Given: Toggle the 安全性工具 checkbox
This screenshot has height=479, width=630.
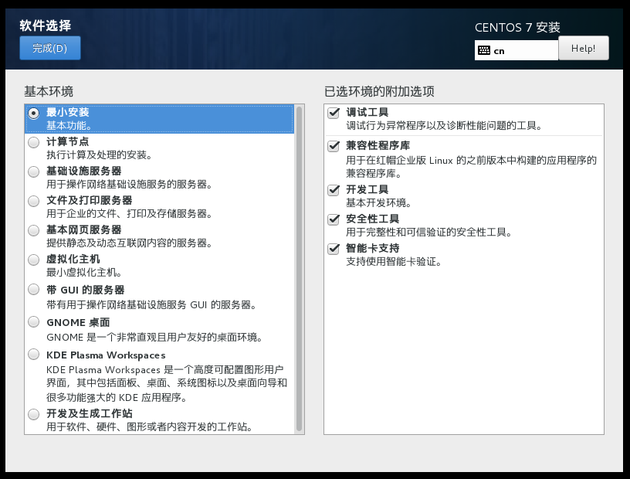Looking at the screenshot, I should pos(334,219).
